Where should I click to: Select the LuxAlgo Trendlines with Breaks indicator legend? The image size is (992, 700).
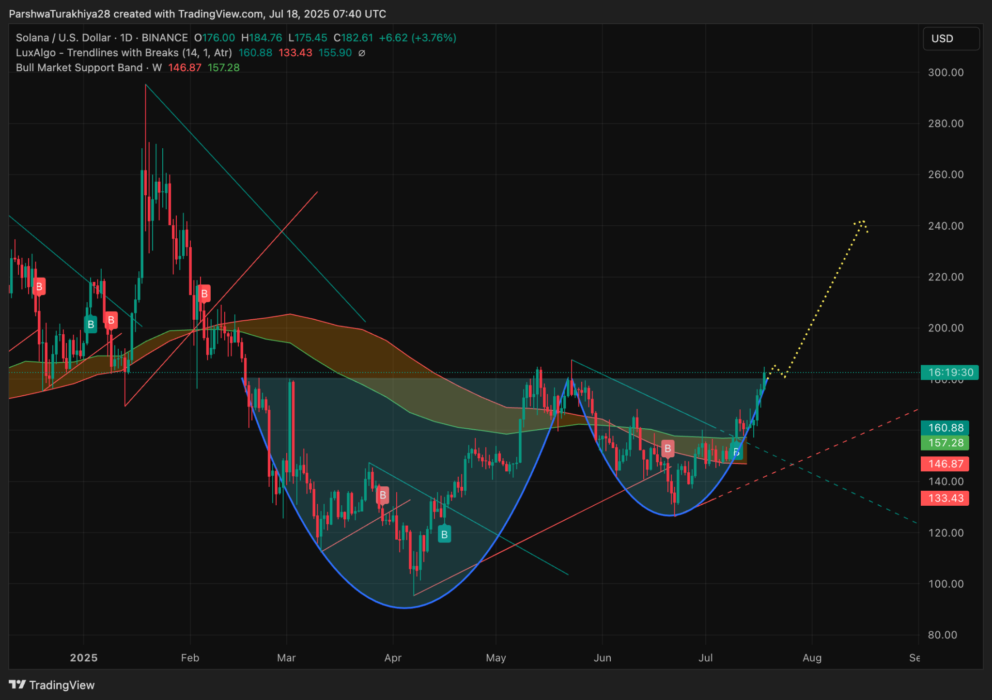124,53
